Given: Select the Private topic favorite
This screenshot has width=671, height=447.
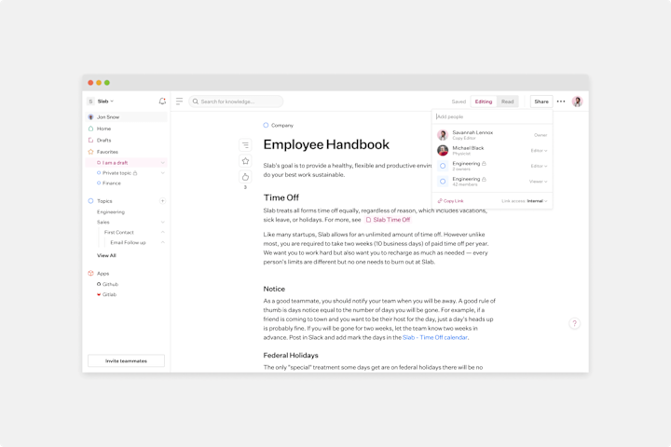Looking at the screenshot, I should [x=116, y=173].
